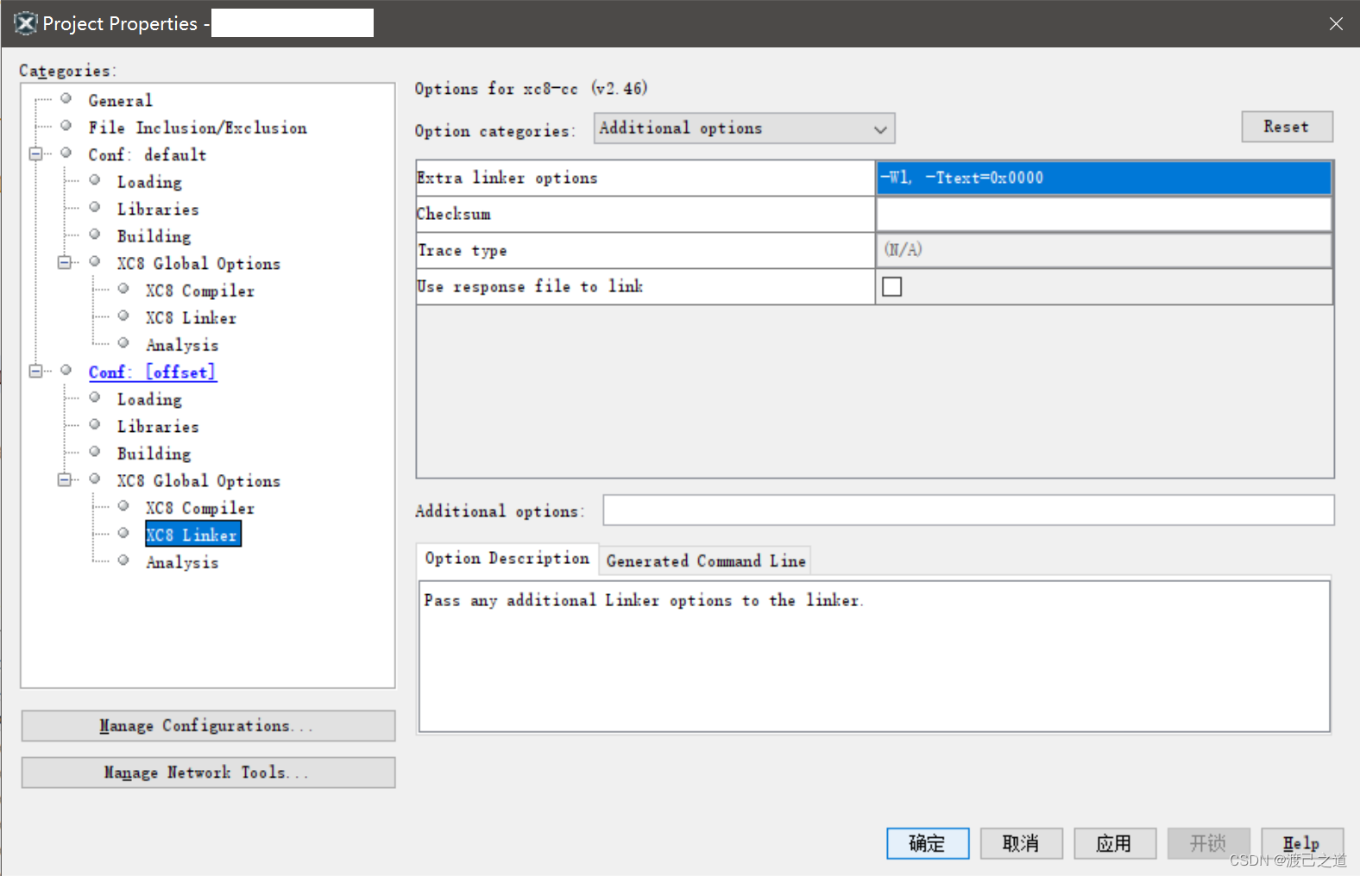Open Libraries under Conf: default

[x=158, y=210]
